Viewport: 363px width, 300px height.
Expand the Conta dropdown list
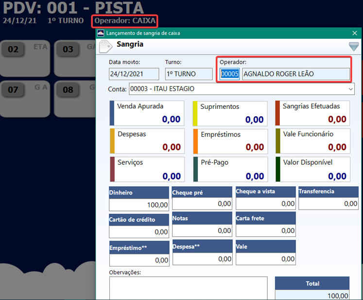(351, 89)
